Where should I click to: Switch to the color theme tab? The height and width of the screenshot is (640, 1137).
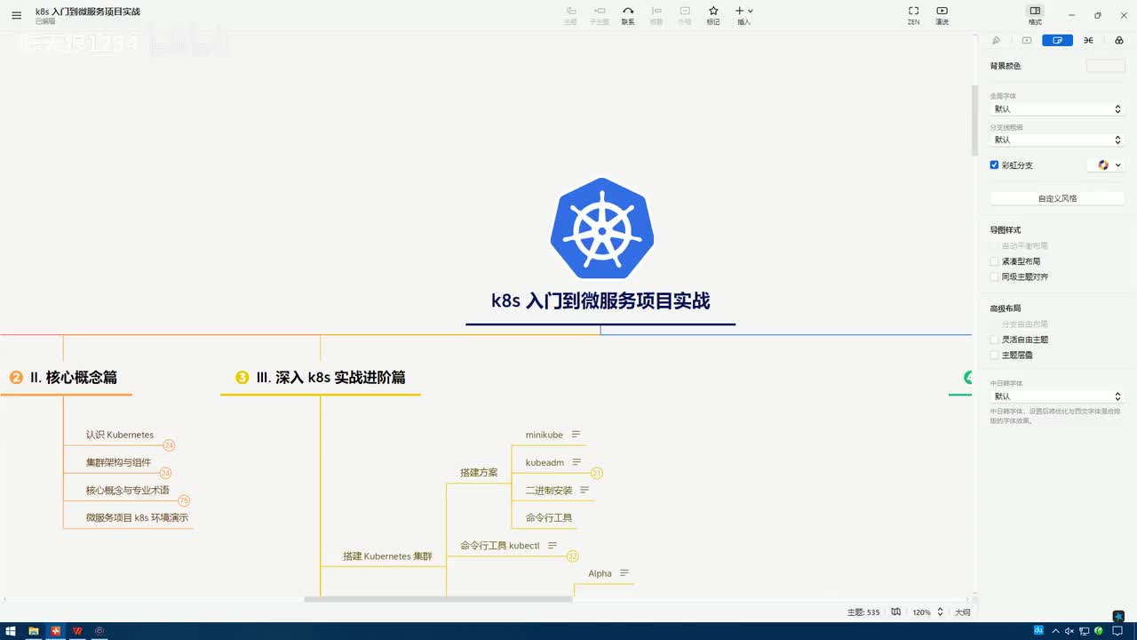1118,40
